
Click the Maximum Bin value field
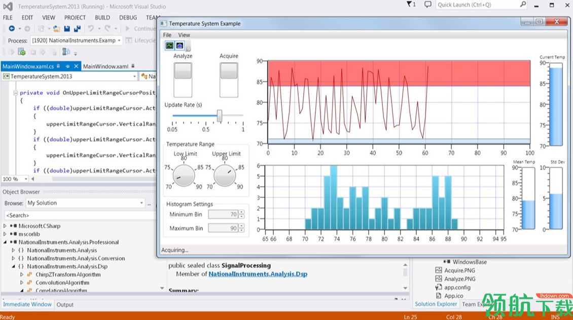(223, 228)
